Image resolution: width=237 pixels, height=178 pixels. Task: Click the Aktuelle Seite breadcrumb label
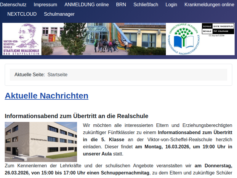[30, 75]
